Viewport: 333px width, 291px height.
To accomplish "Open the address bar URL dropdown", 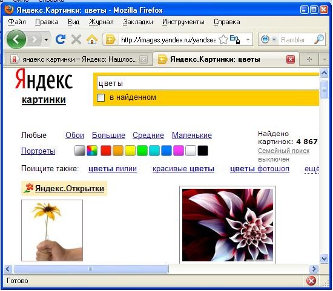I will click(248, 39).
